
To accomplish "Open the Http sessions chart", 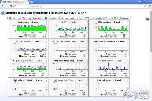I will [109, 29].
